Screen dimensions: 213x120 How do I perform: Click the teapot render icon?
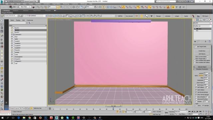click(33, 7)
